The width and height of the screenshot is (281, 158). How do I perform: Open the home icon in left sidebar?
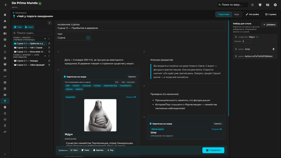(x=5, y=21)
